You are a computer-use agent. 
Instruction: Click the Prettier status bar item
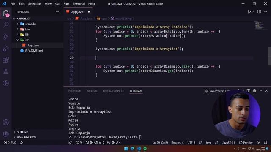pyautogui.click(x=246, y=143)
